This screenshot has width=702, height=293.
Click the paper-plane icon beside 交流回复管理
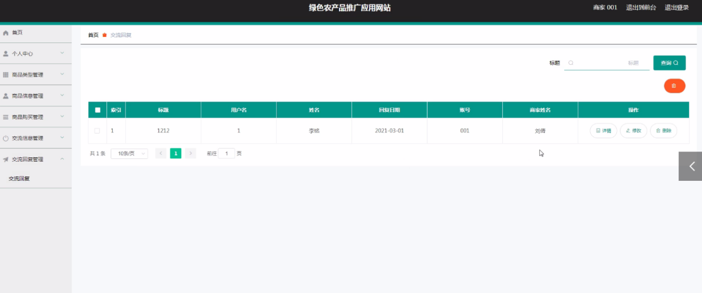point(6,160)
